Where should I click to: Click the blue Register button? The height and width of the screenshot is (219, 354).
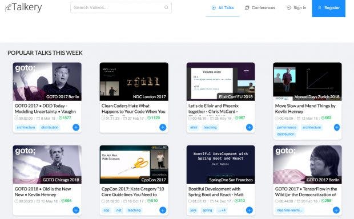coord(329,8)
